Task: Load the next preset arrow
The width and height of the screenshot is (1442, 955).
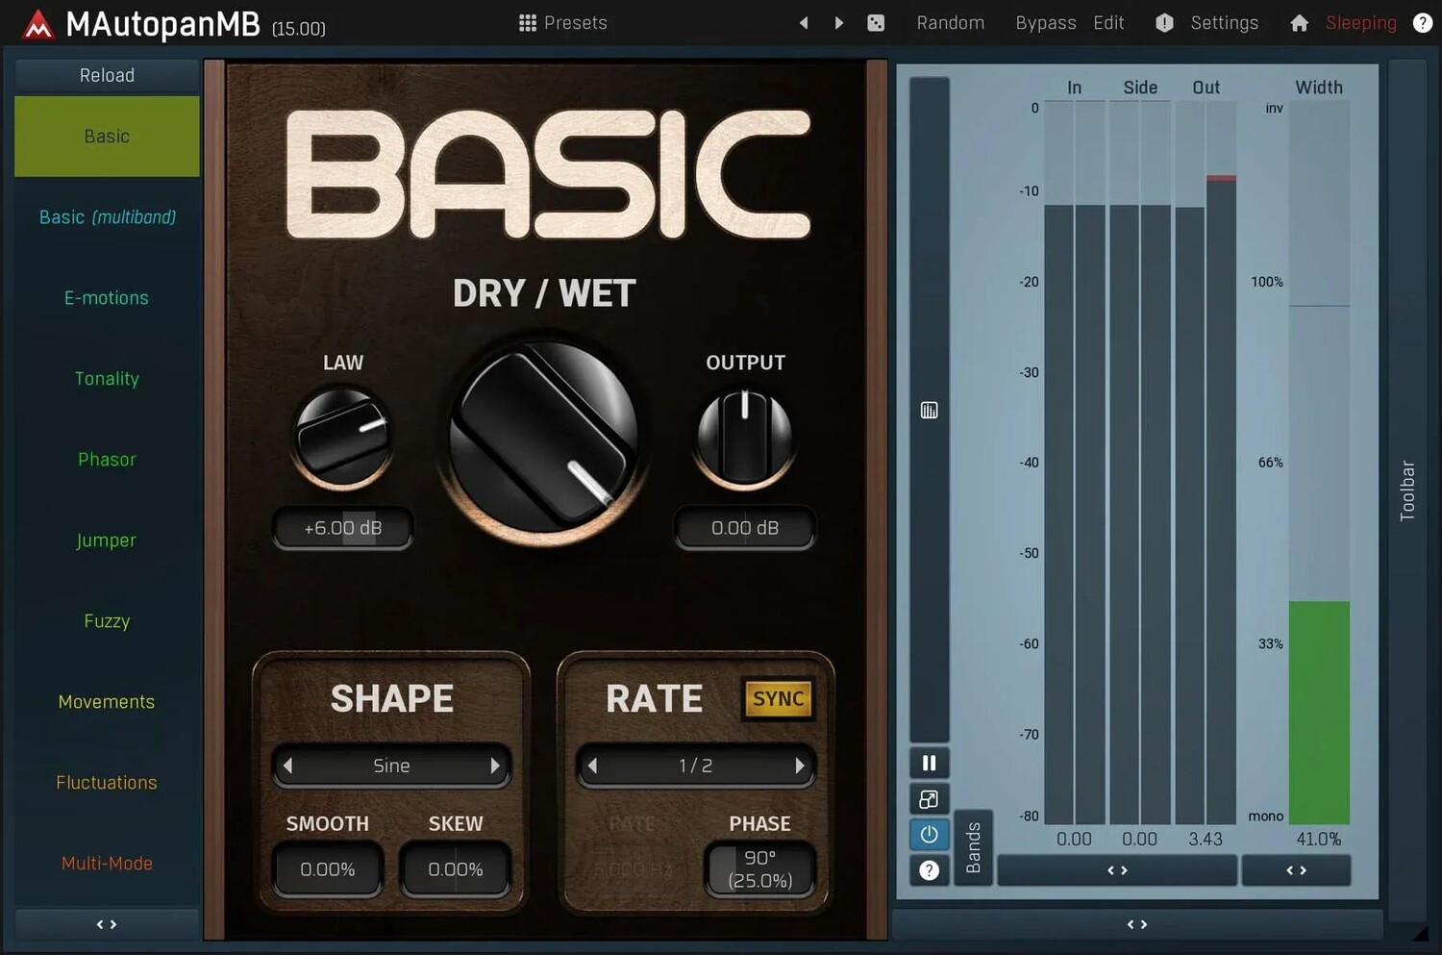Action: pos(839,23)
